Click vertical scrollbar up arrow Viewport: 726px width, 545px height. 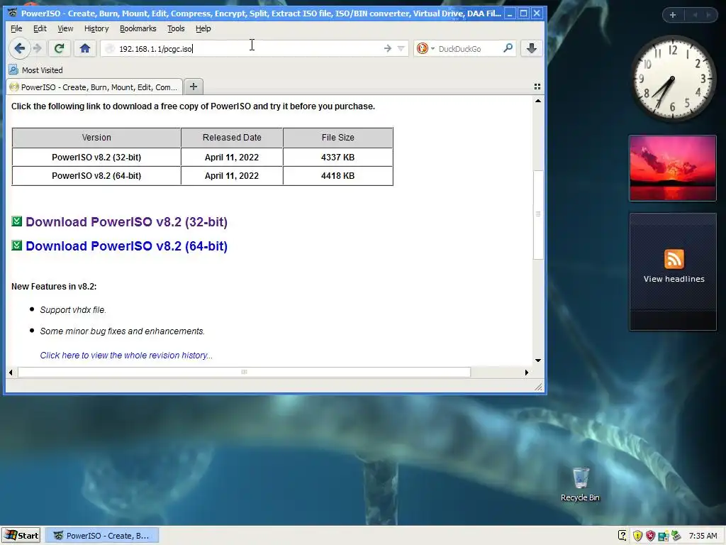pos(537,101)
